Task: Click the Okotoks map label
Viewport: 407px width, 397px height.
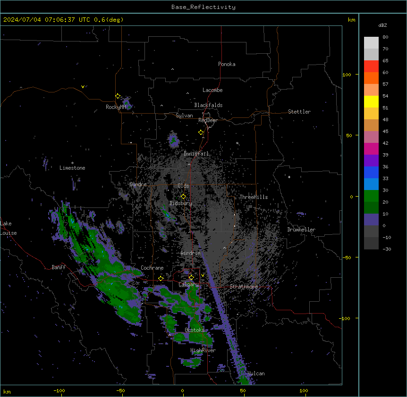Action: click(x=195, y=330)
